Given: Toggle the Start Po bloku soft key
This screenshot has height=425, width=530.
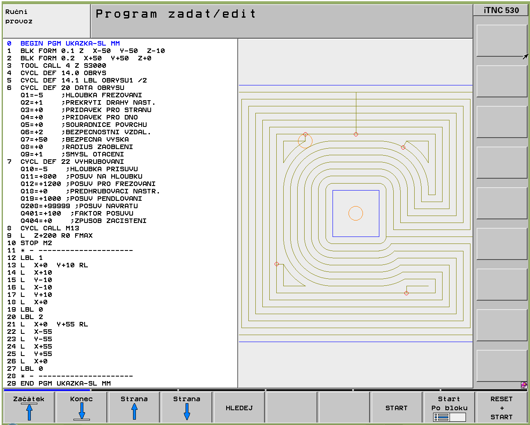Looking at the screenshot, I should (449, 407).
